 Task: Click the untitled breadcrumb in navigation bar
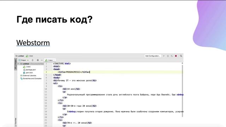pos(20,56)
